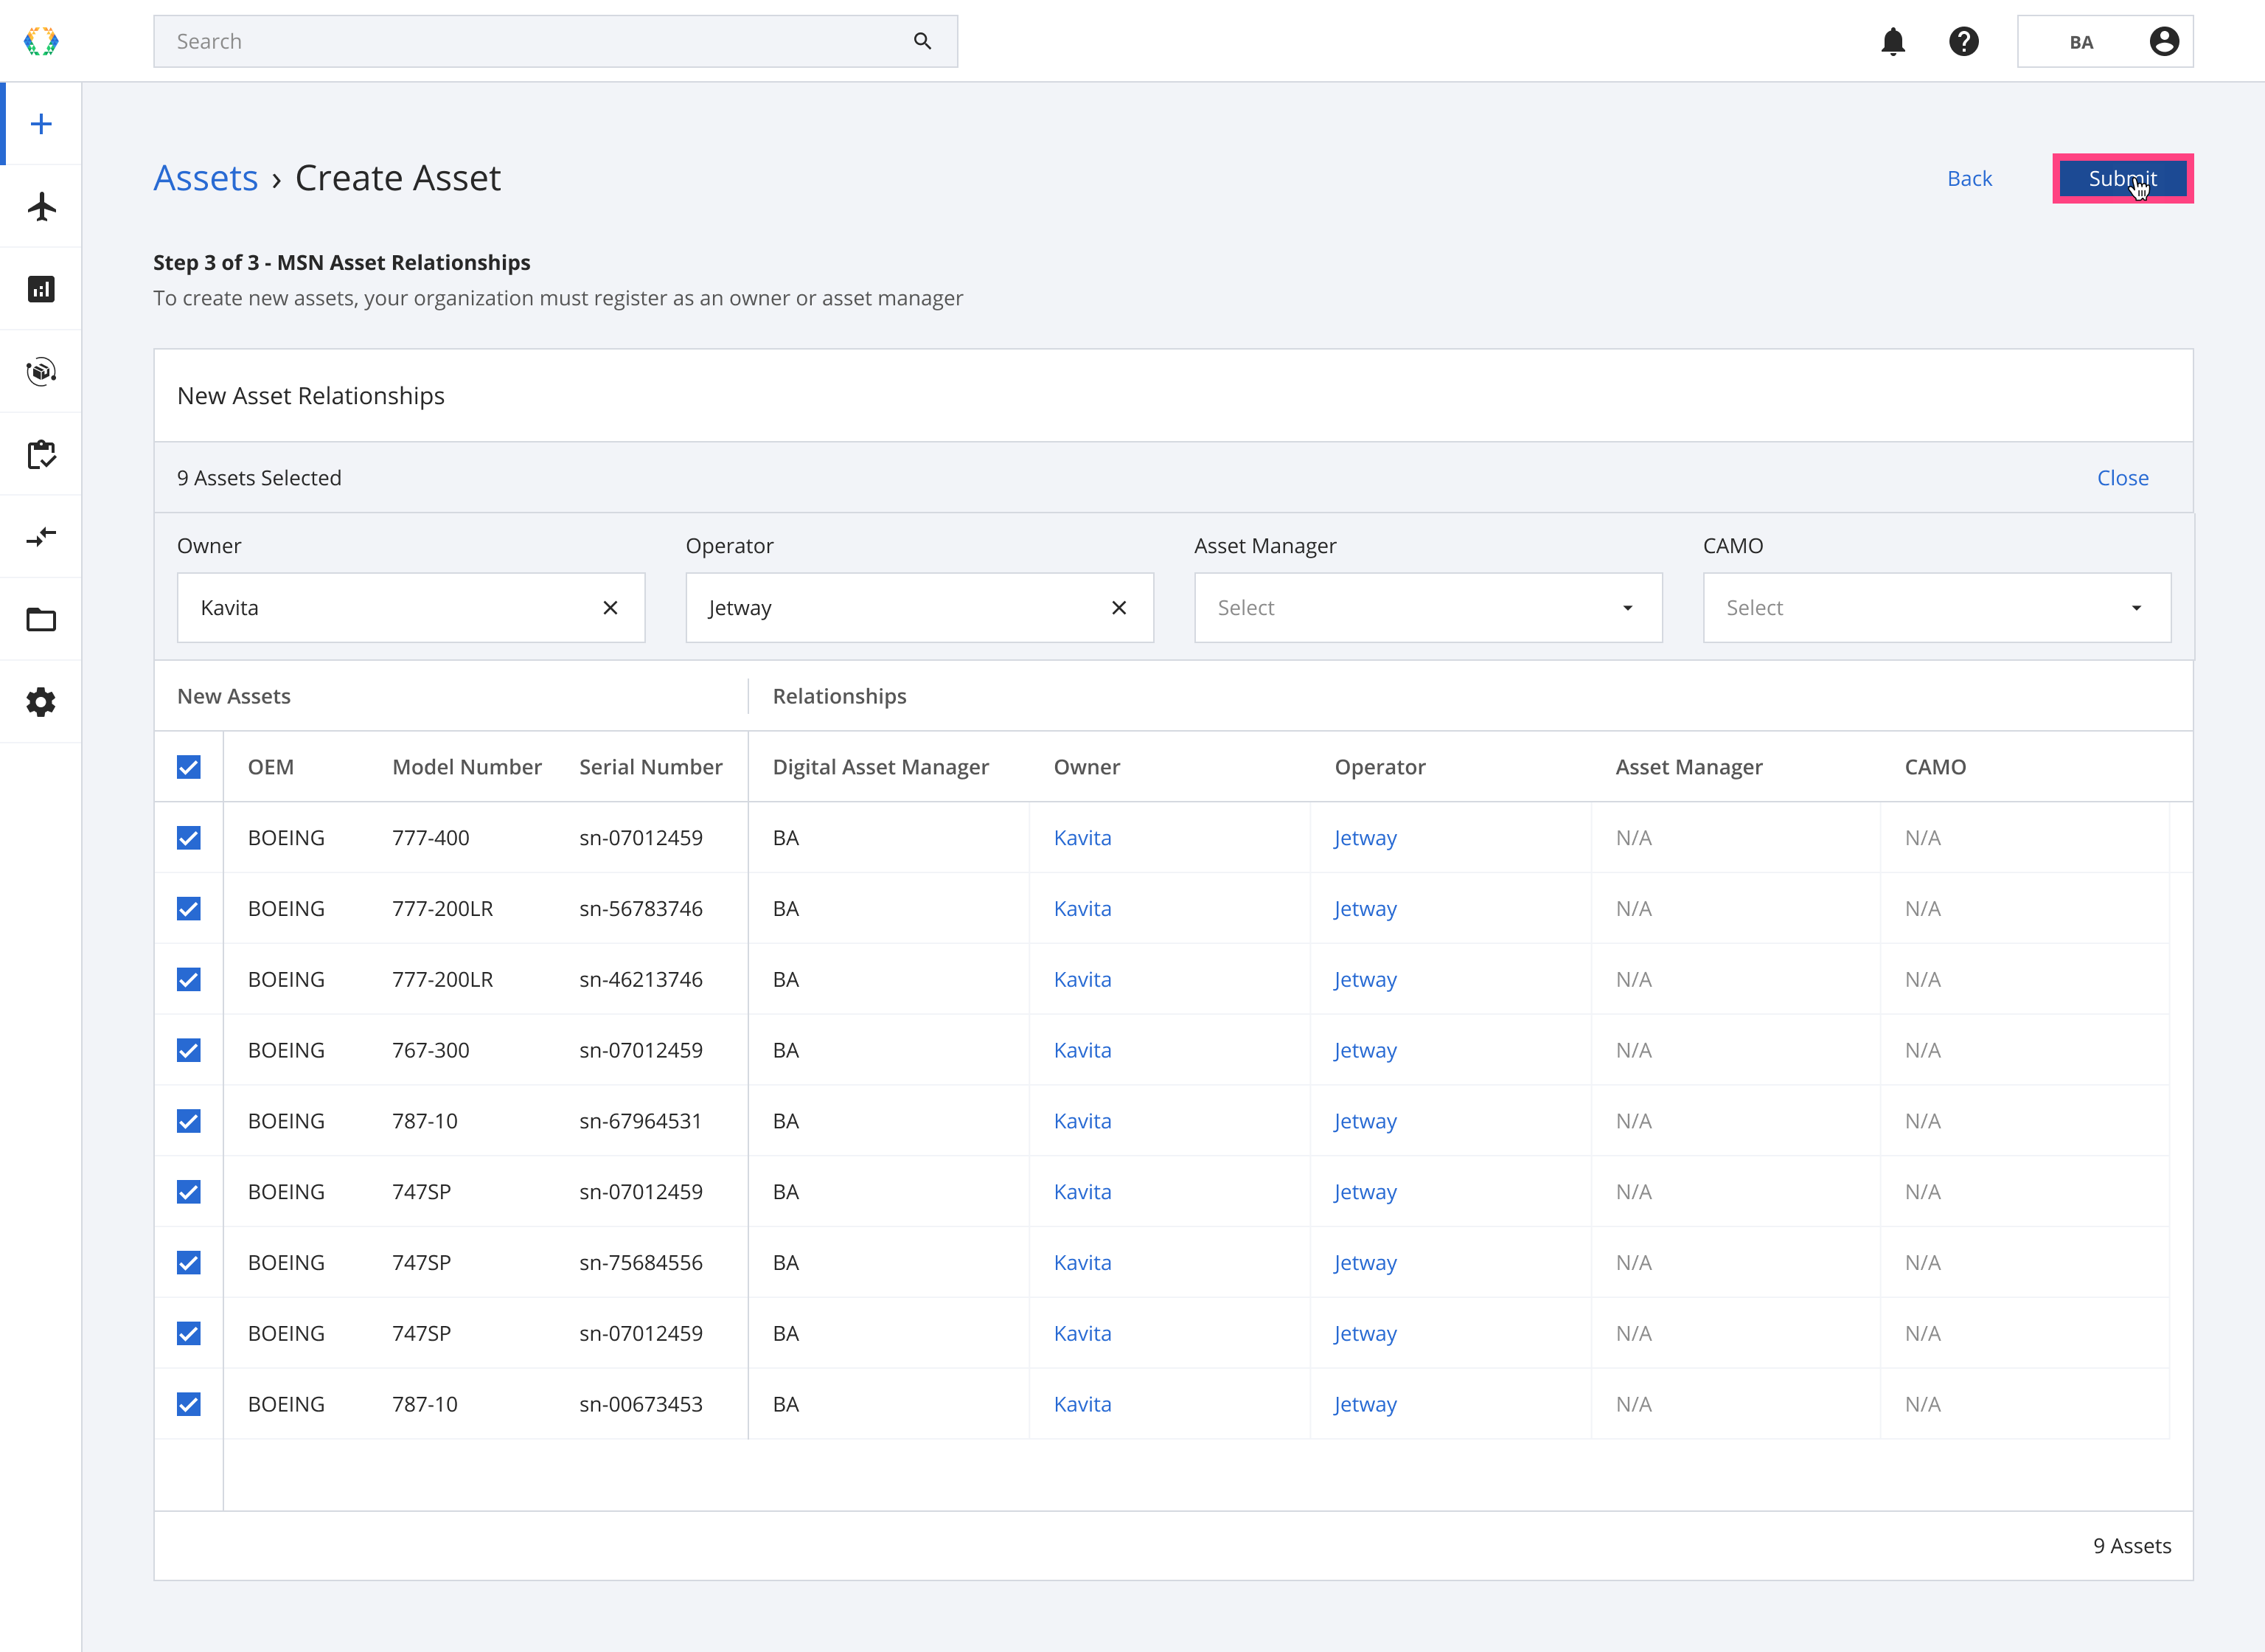Screen dimensions: 2265x1652
Task: Open the clipboard checklist sidebar icon
Action: click(x=41, y=454)
